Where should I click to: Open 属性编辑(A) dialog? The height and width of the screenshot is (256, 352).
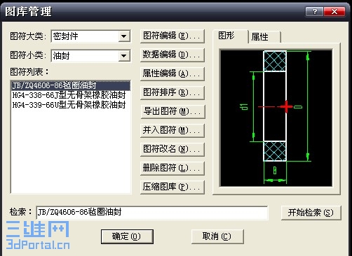pyautogui.click(x=172, y=73)
